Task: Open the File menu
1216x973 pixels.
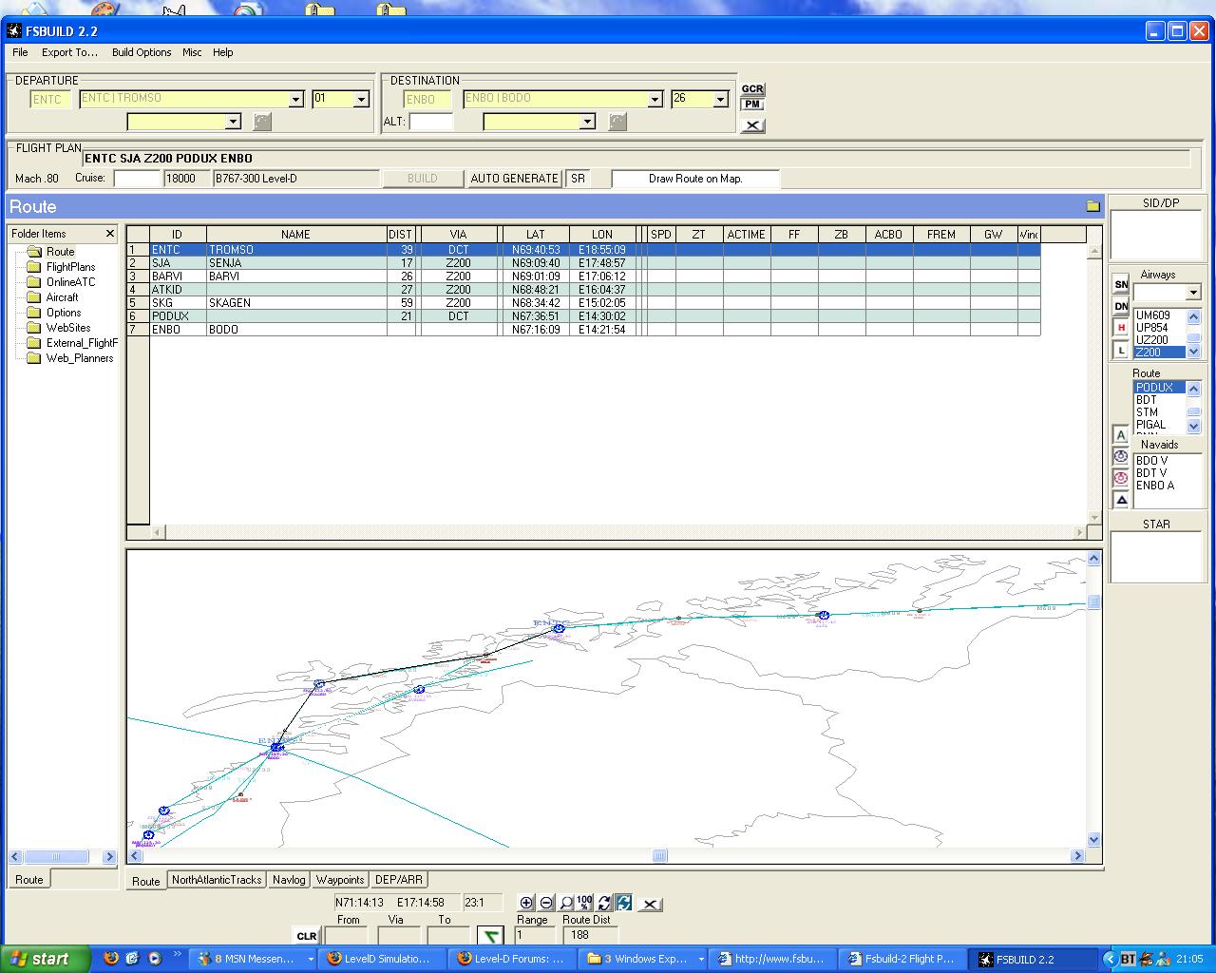Action: 20,52
